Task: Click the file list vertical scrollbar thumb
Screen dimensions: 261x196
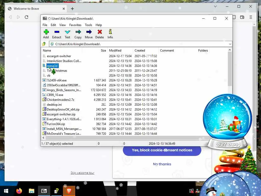Action: (230, 69)
